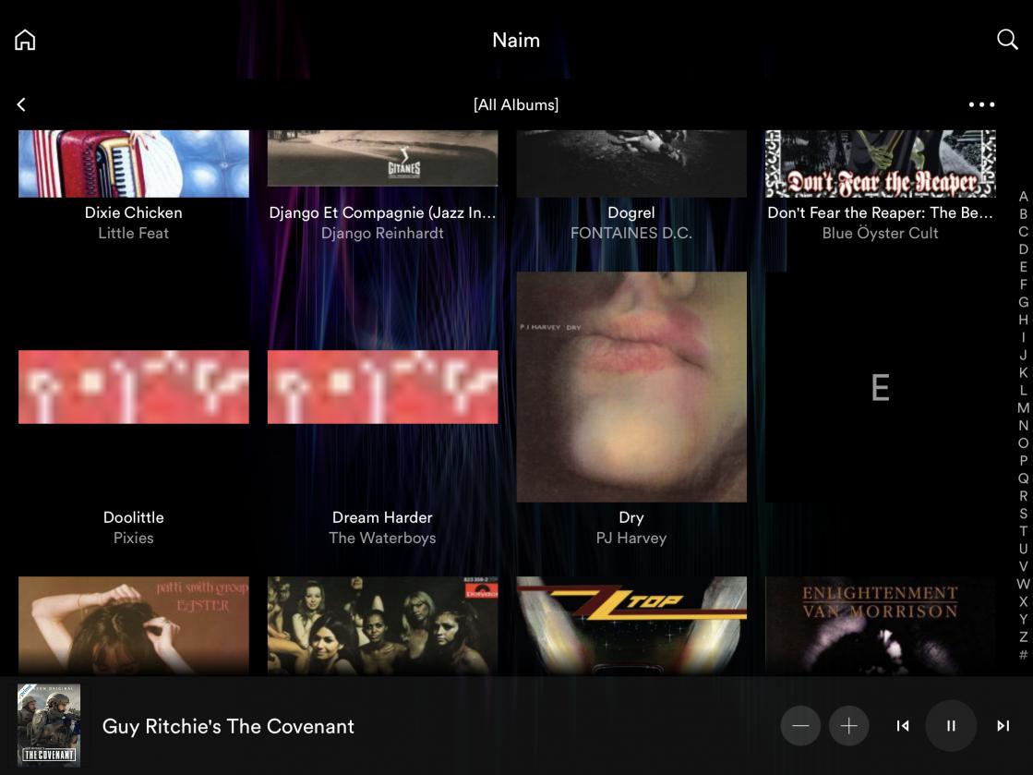
Task: Open The Covenant now-playing artwork
Action: pyautogui.click(x=49, y=725)
